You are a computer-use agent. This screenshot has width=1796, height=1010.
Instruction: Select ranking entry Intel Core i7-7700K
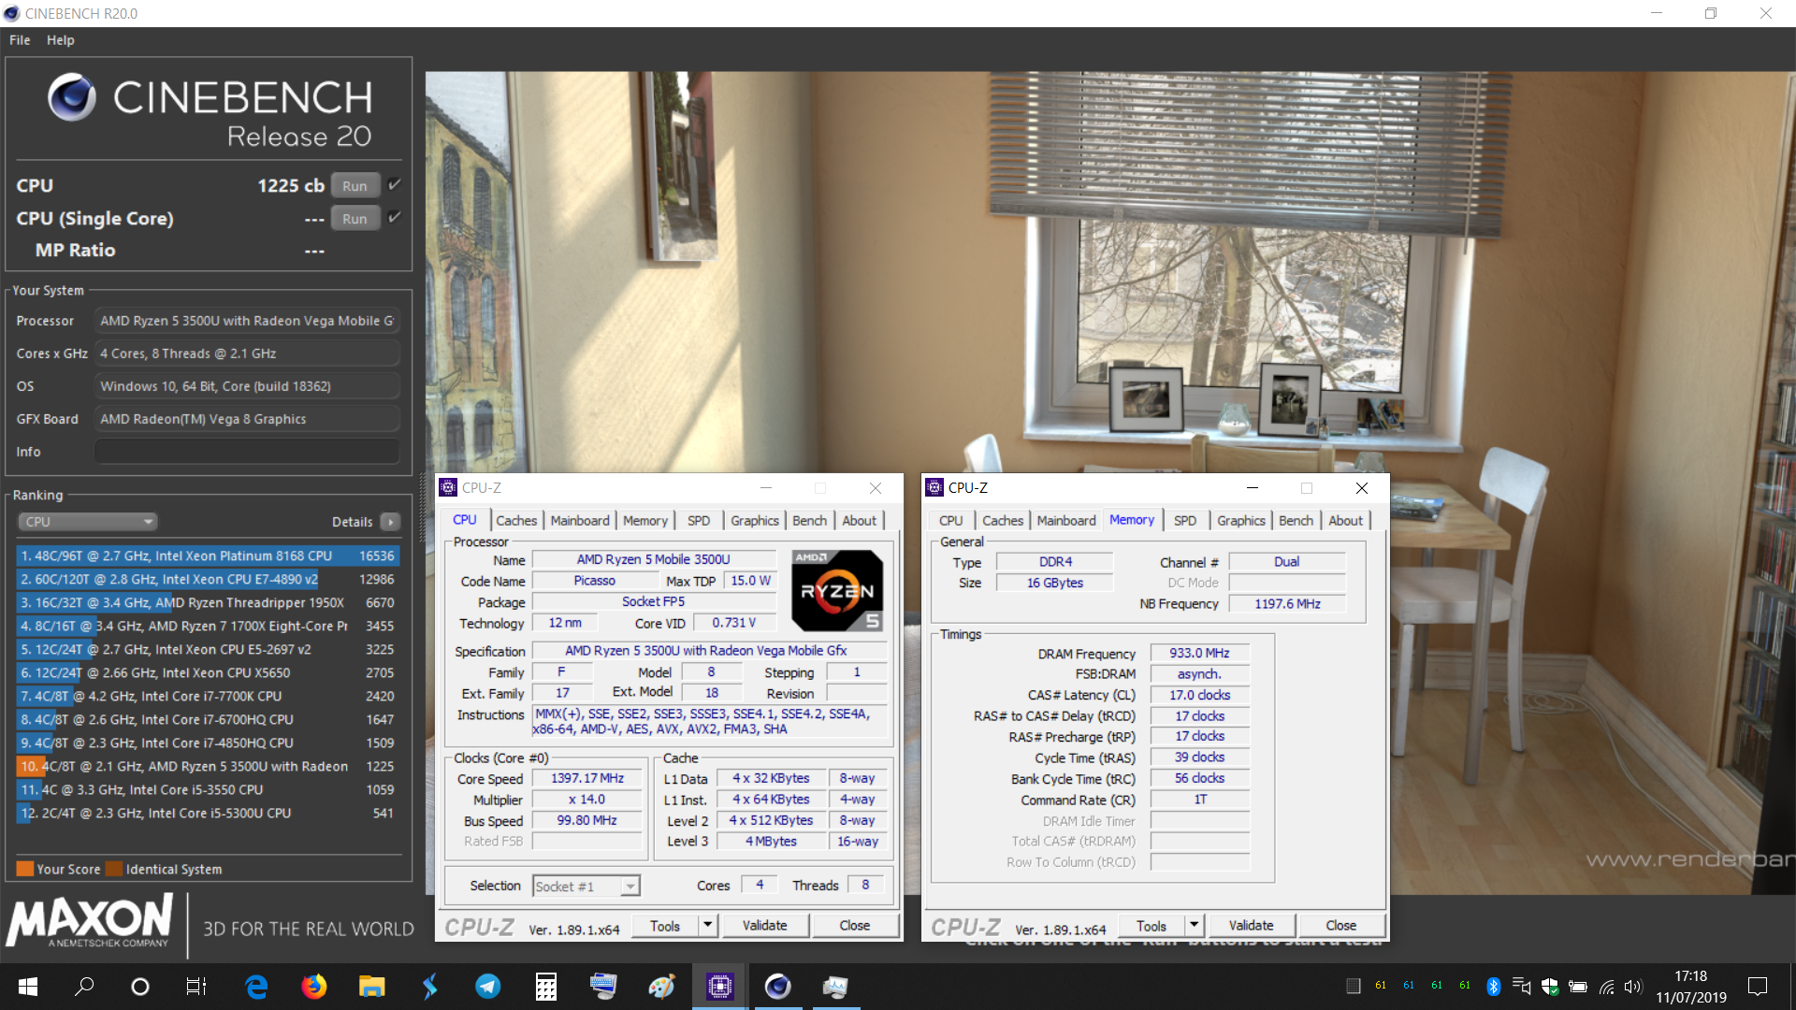point(208,696)
